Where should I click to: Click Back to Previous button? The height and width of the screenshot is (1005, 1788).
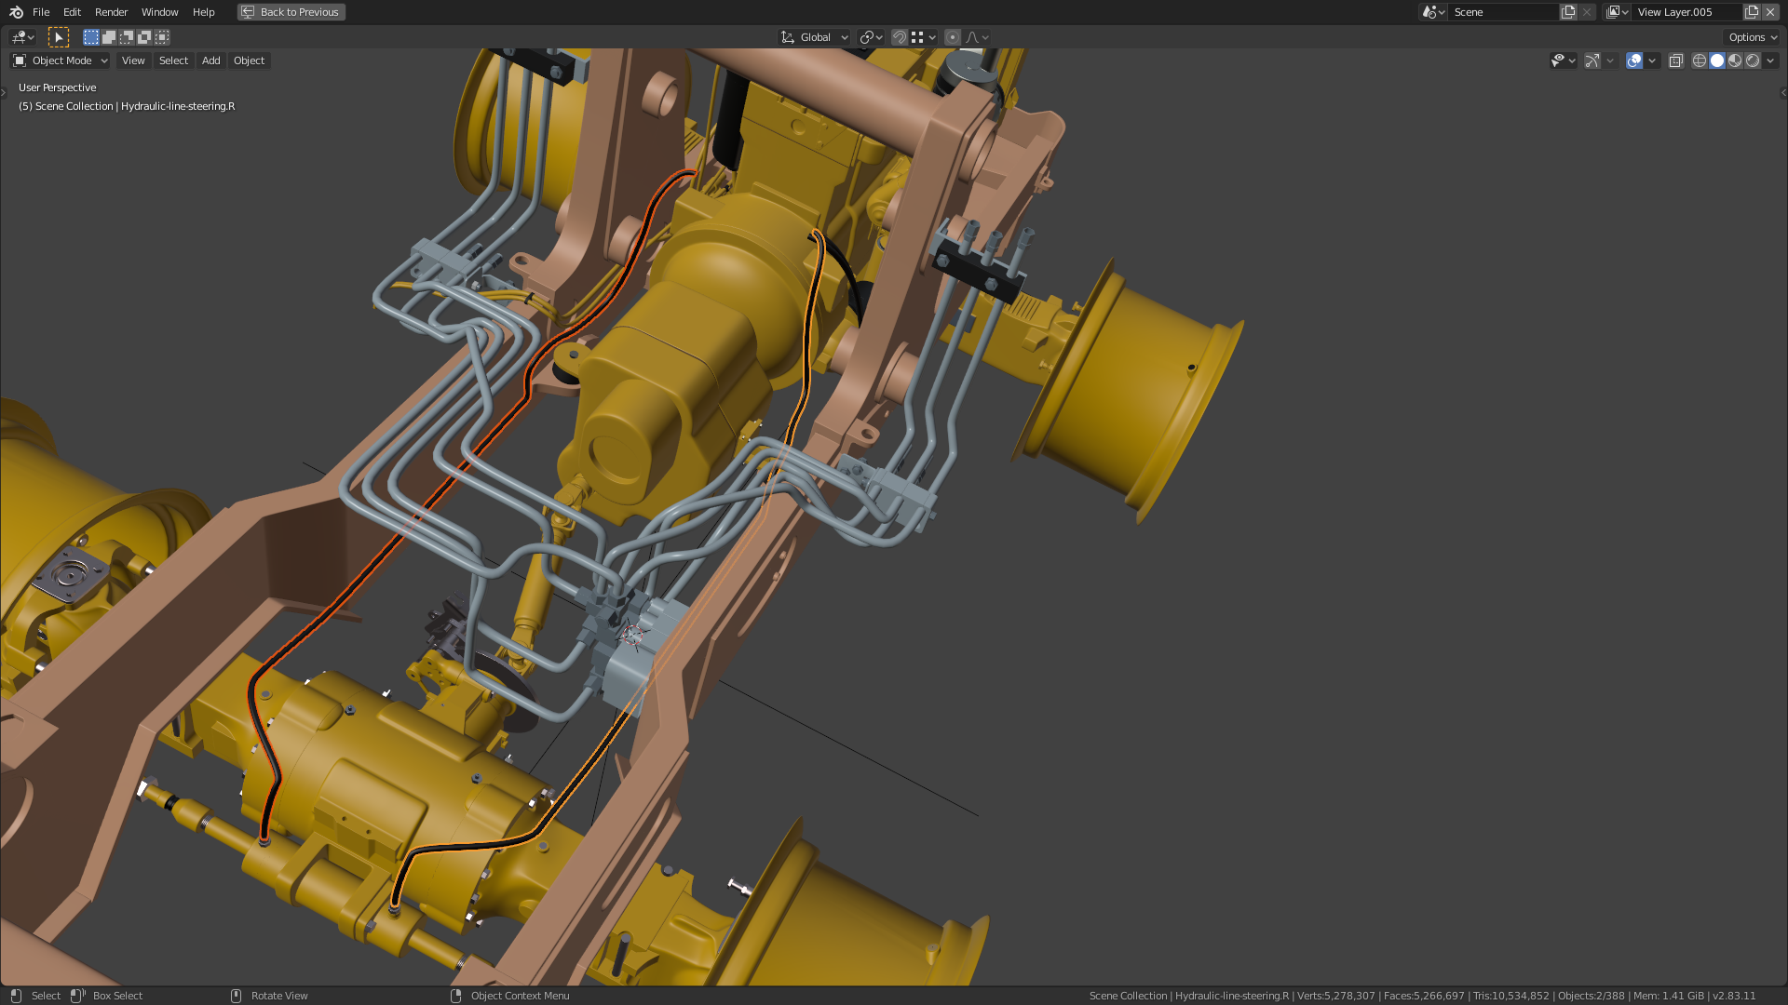point(291,12)
